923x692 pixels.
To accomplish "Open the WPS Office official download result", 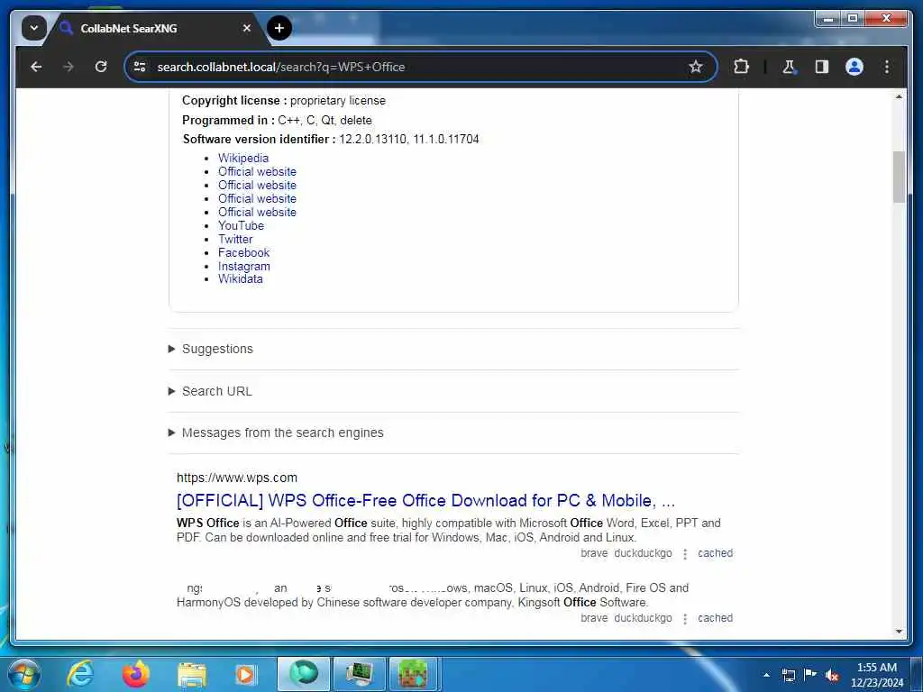I will coord(425,501).
